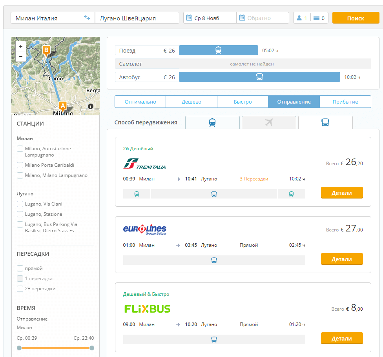Image resolution: width=383 pixels, height=357 pixels.
Task: Enable the 2+ пересадки filter
Action: (x=20, y=289)
